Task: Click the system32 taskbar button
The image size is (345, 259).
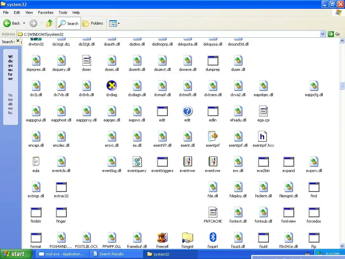Action: click(170, 254)
